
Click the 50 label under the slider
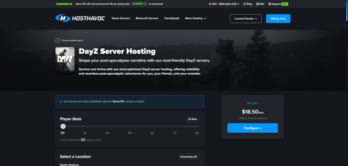(130, 133)
